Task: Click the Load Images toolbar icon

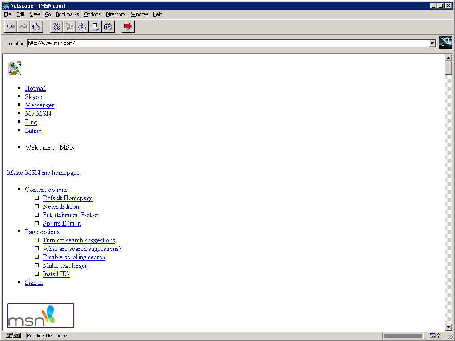Action: click(69, 27)
